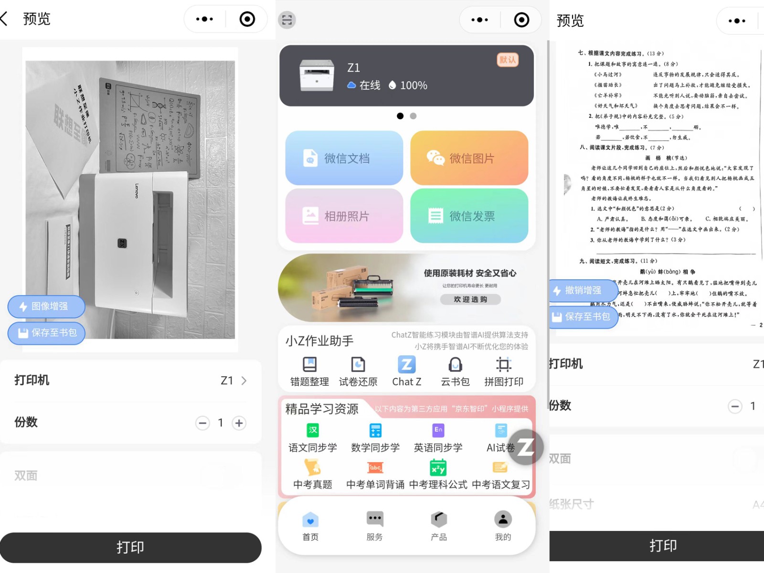Tap the scan icon in middle panel header

tap(287, 20)
